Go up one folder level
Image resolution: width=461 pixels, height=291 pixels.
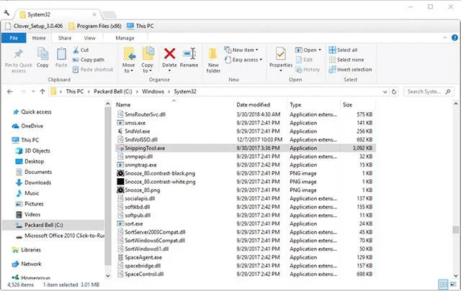(x=42, y=91)
